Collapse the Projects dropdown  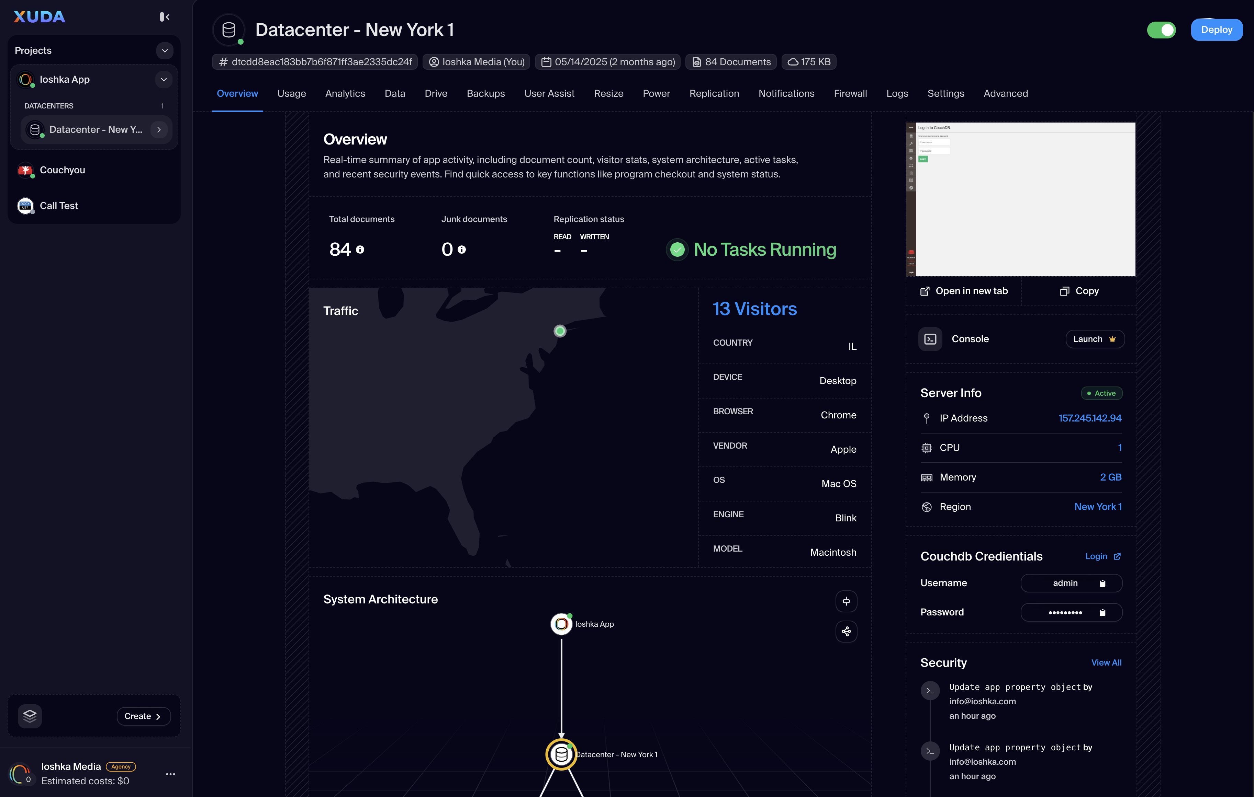165,50
